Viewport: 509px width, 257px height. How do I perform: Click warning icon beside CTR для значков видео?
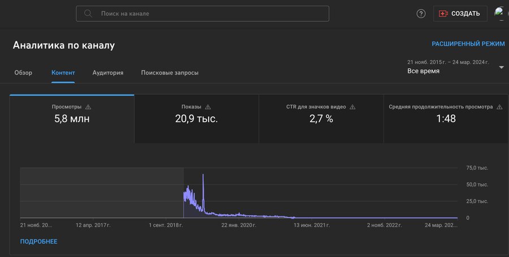352,107
